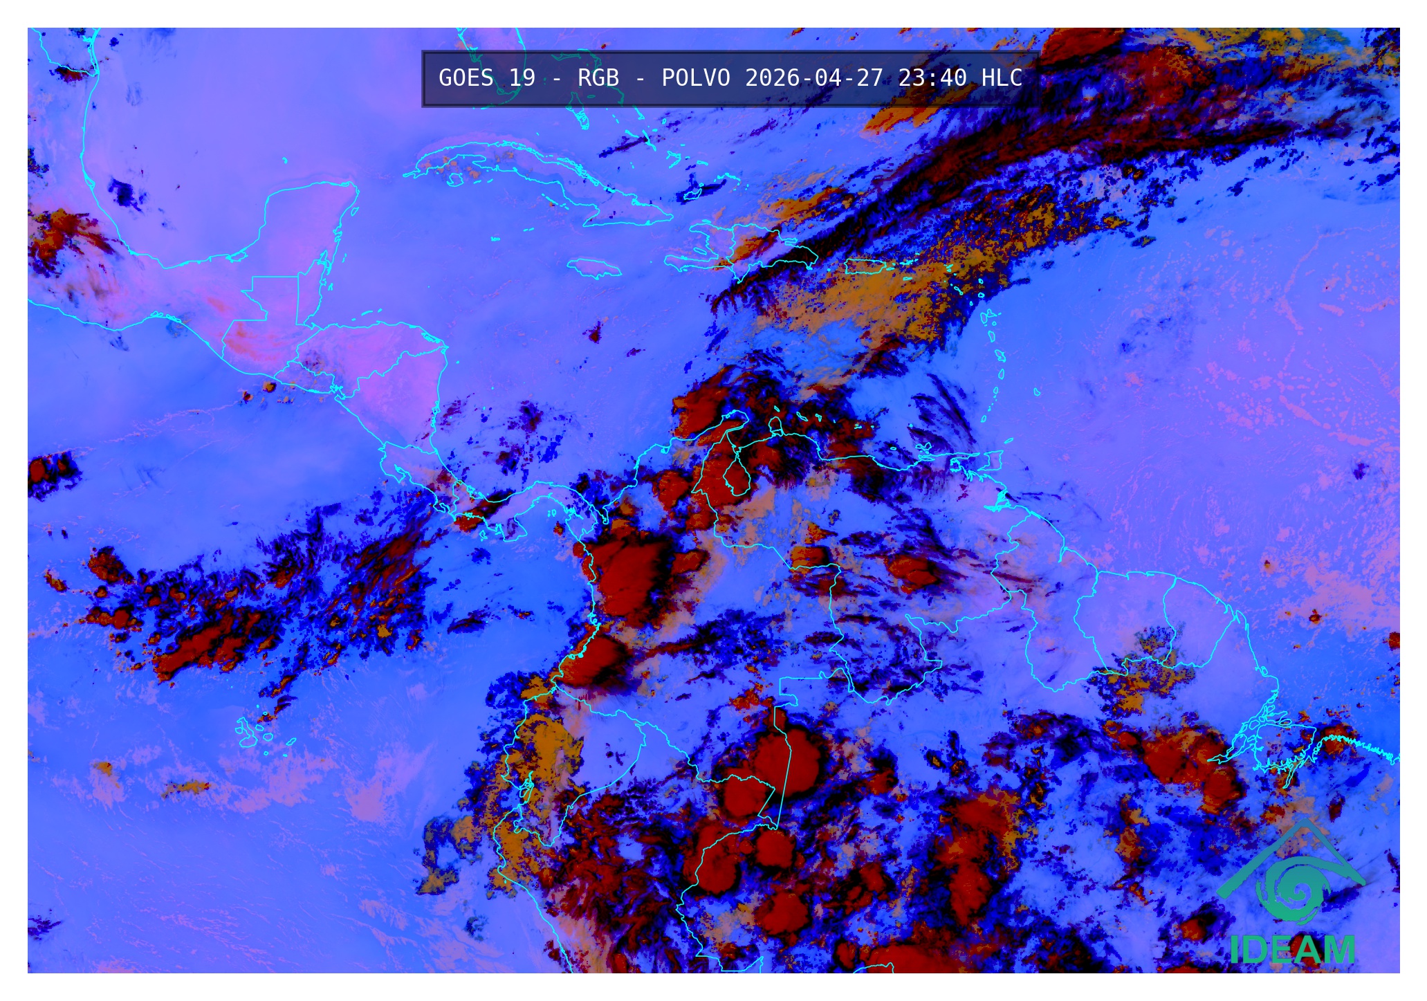
Task: Click the 2026-04-27 date in title
Action: pos(813,78)
